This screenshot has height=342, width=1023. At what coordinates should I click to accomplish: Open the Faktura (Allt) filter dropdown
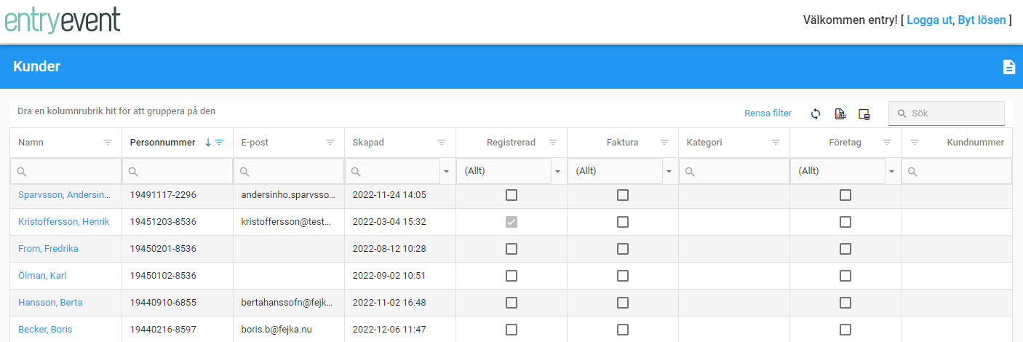coord(669,172)
